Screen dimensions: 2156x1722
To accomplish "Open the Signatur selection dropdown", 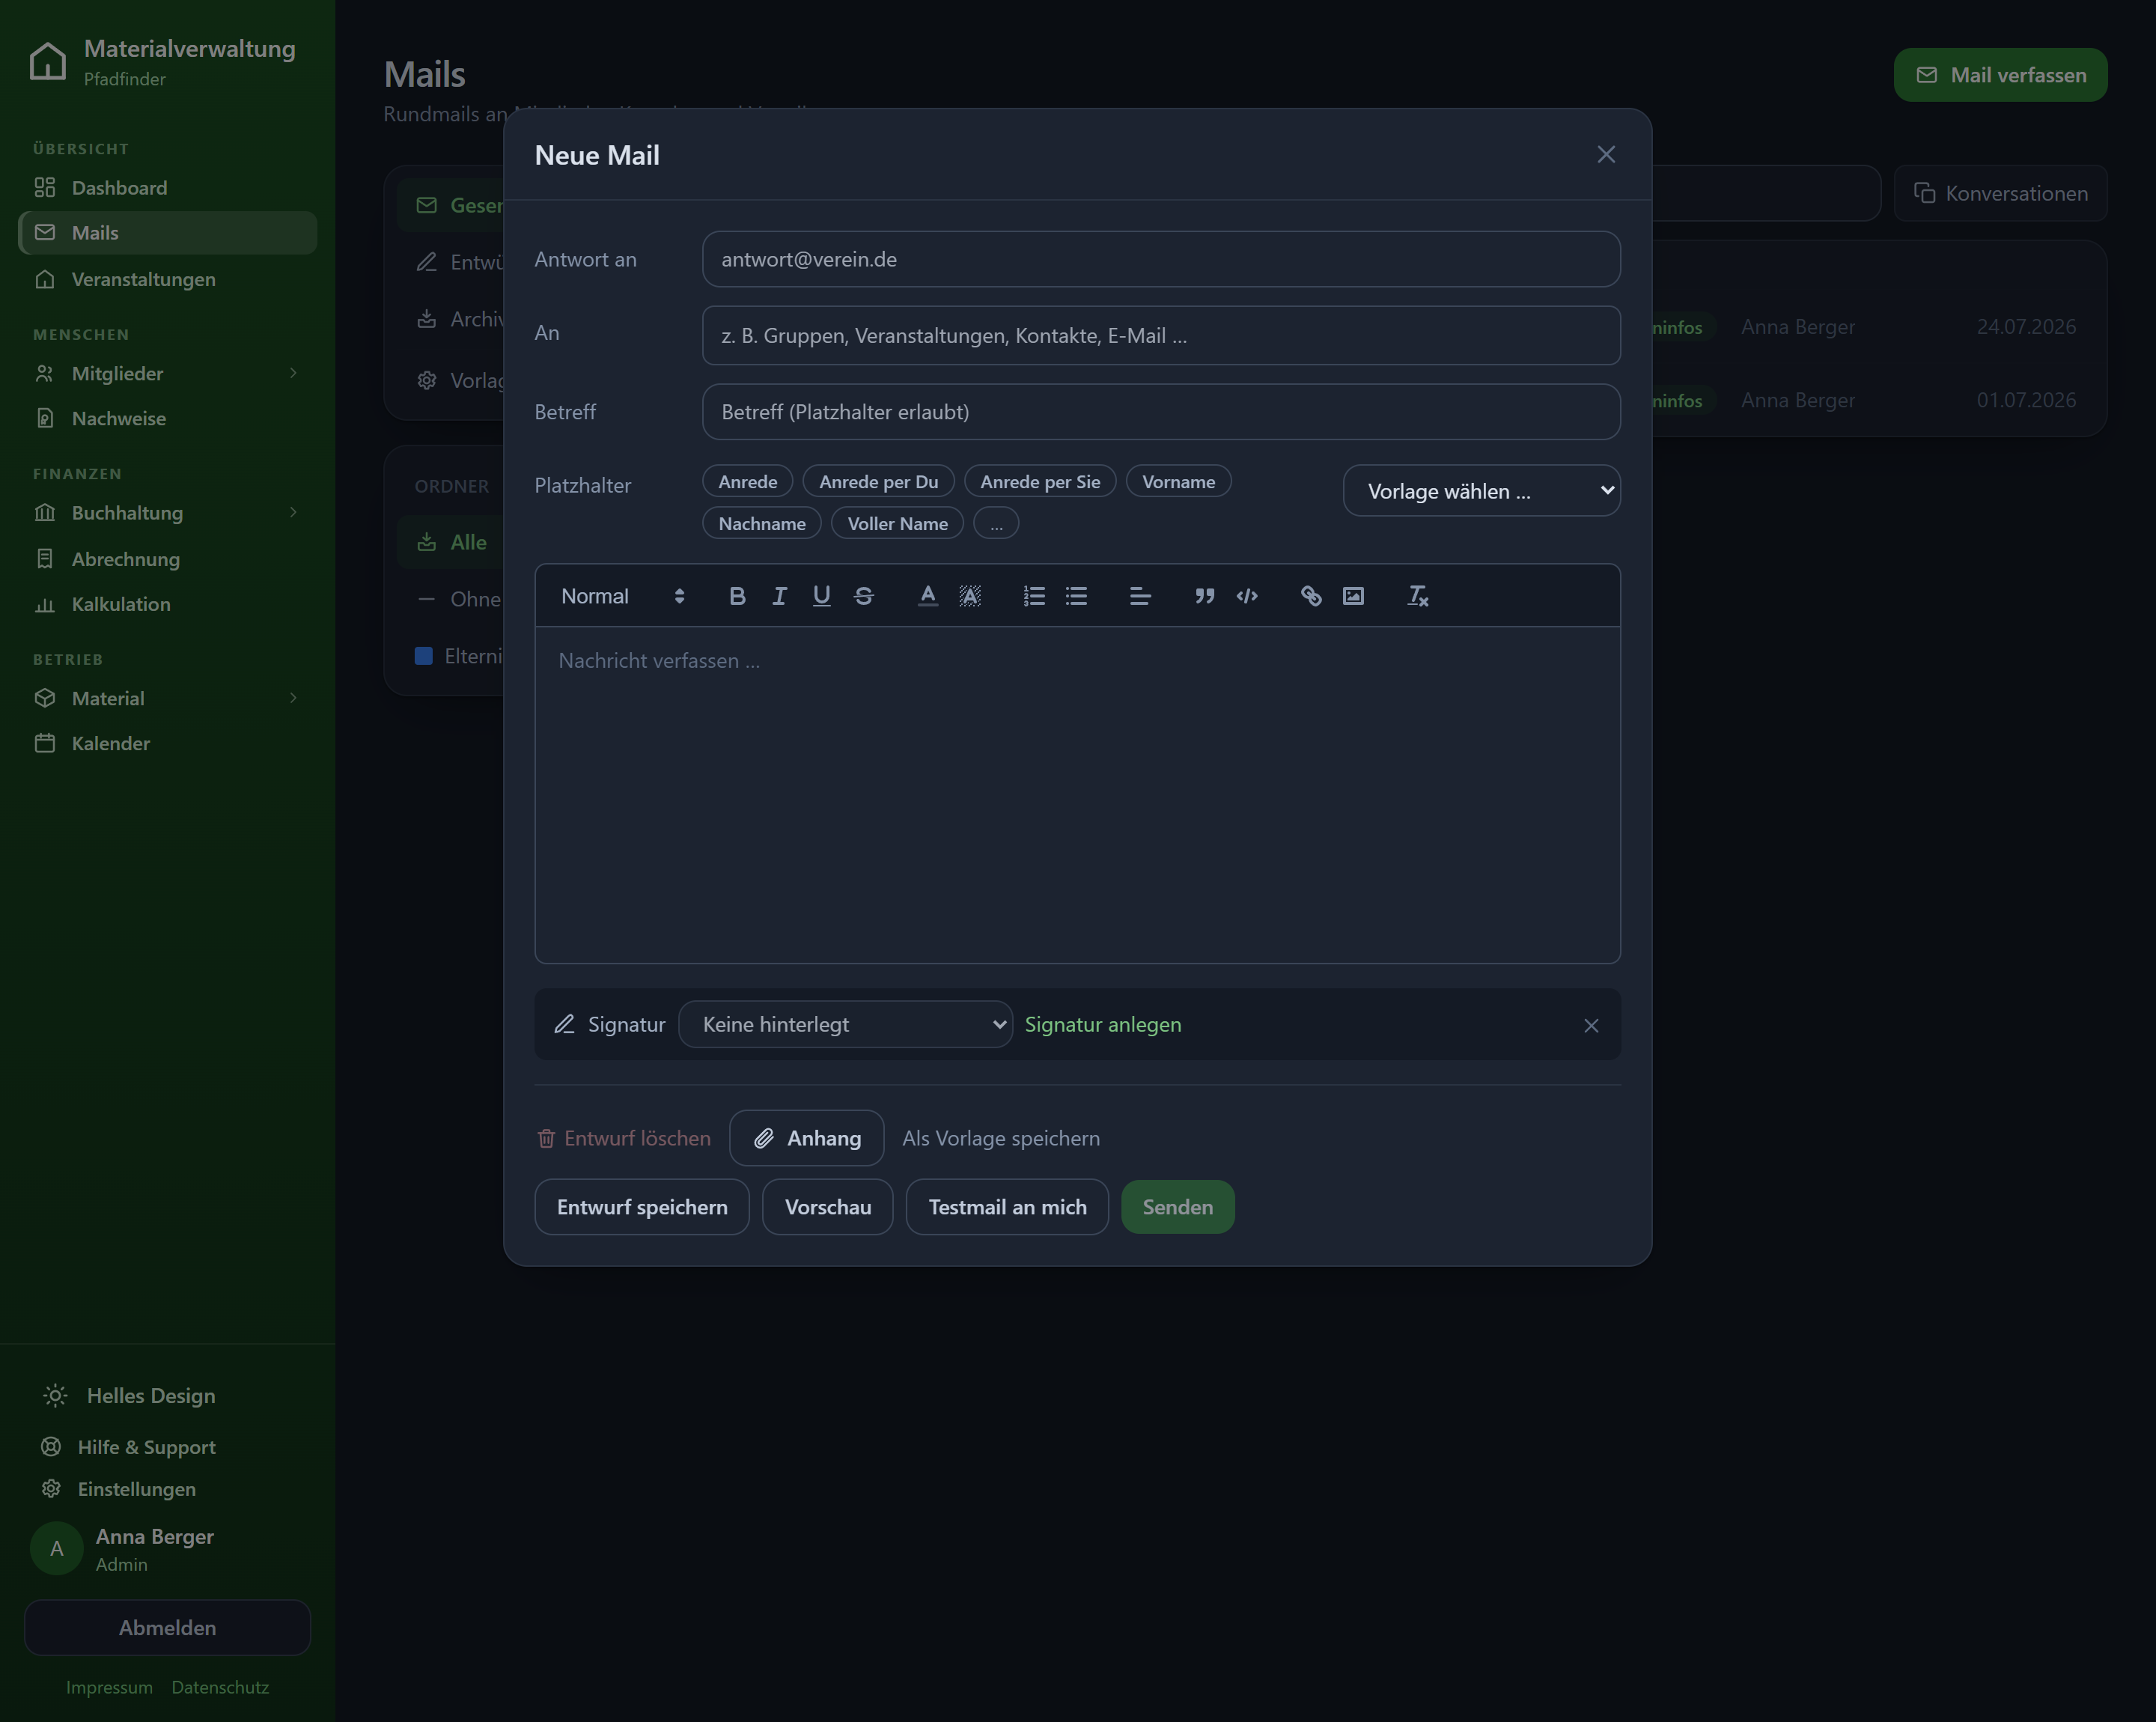I will [845, 1024].
